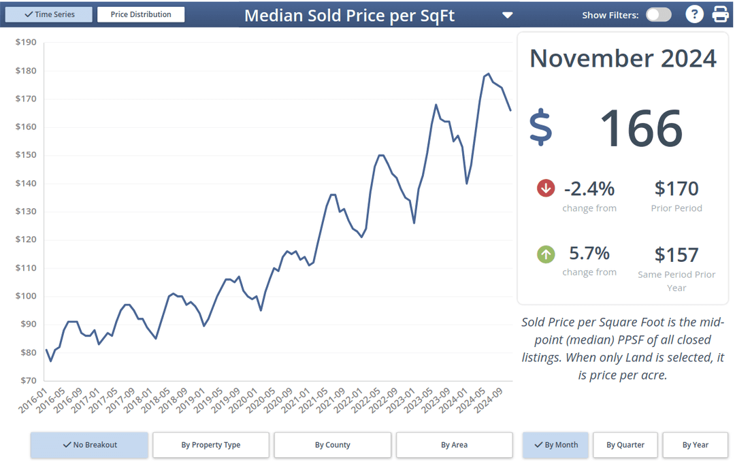Click the green up-arrow change indicator
Viewport: 735px width, 464px height.
pyautogui.click(x=546, y=254)
